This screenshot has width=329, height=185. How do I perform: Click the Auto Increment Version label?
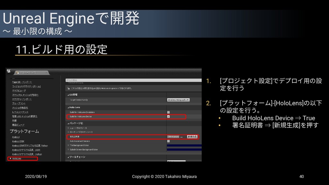point(80,141)
